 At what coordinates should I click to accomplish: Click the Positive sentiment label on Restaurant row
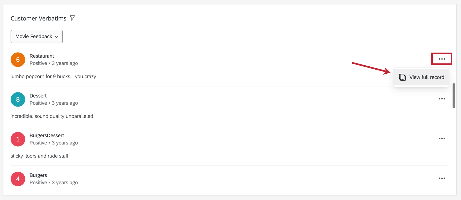click(38, 63)
